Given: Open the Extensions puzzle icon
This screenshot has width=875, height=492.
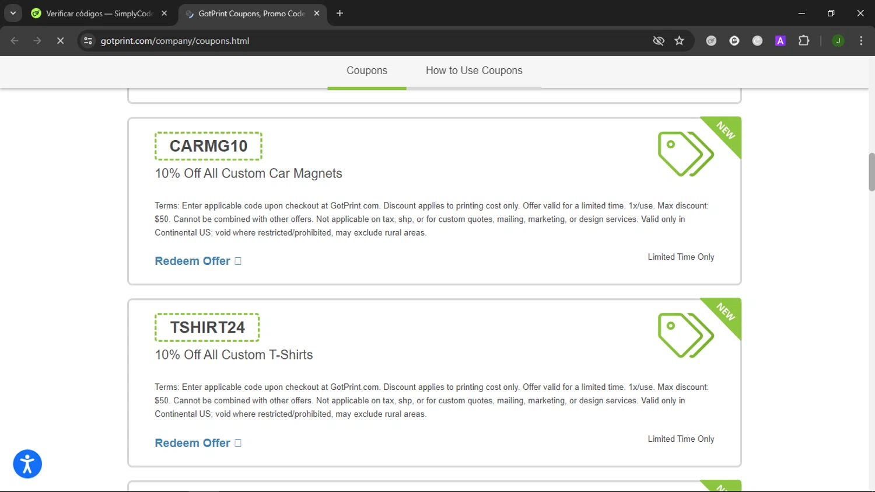Looking at the screenshot, I should click(x=804, y=41).
